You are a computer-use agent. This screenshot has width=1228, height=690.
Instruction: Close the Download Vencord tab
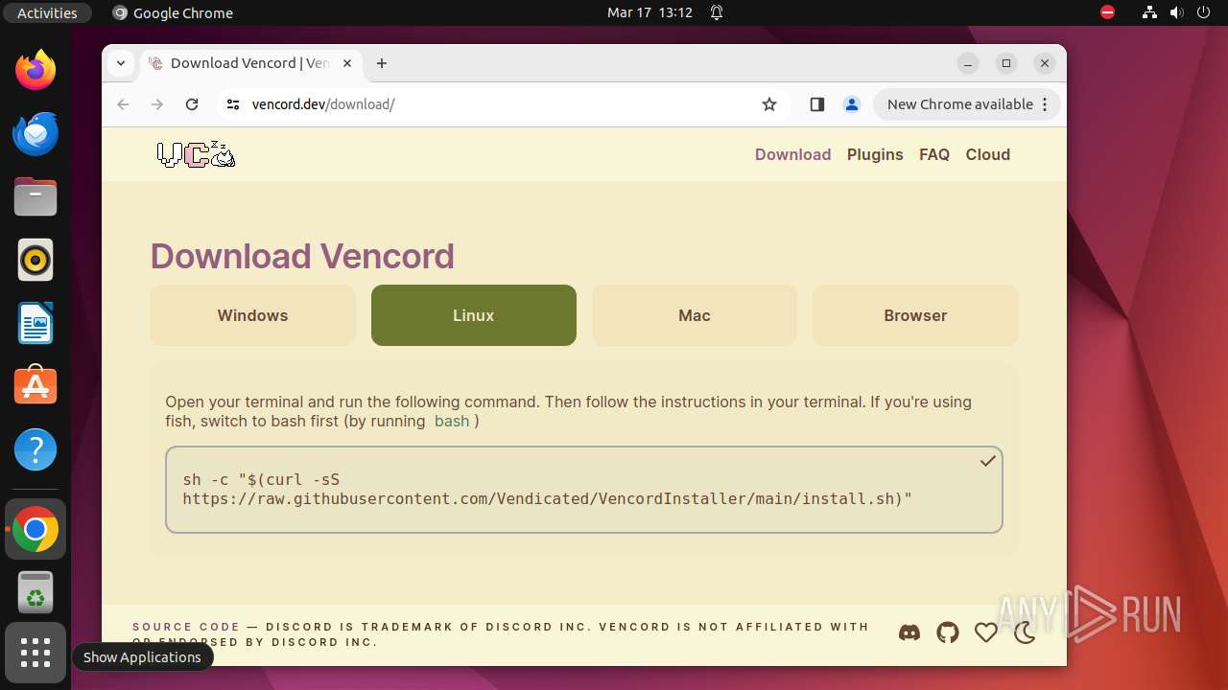(347, 63)
